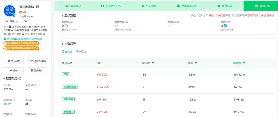Open the QR code icon beside 遥望未来站

(x=37, y=7)
